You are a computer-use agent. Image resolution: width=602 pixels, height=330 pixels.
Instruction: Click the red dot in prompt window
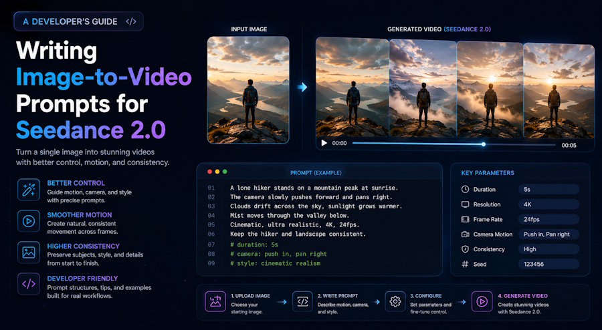click(x=209, y=172)
